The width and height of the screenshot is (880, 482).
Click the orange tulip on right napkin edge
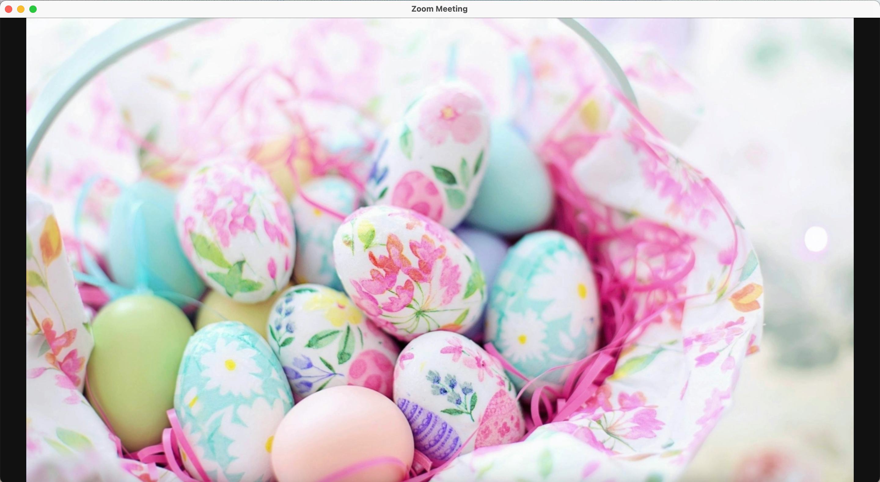point(746,297)
